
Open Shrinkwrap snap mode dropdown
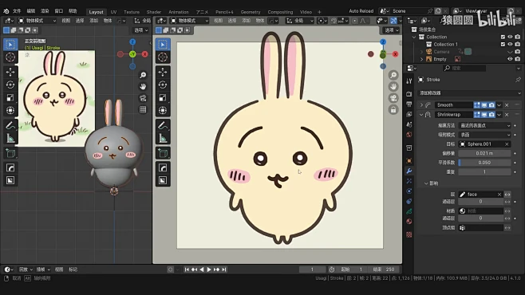click(485, 135)
